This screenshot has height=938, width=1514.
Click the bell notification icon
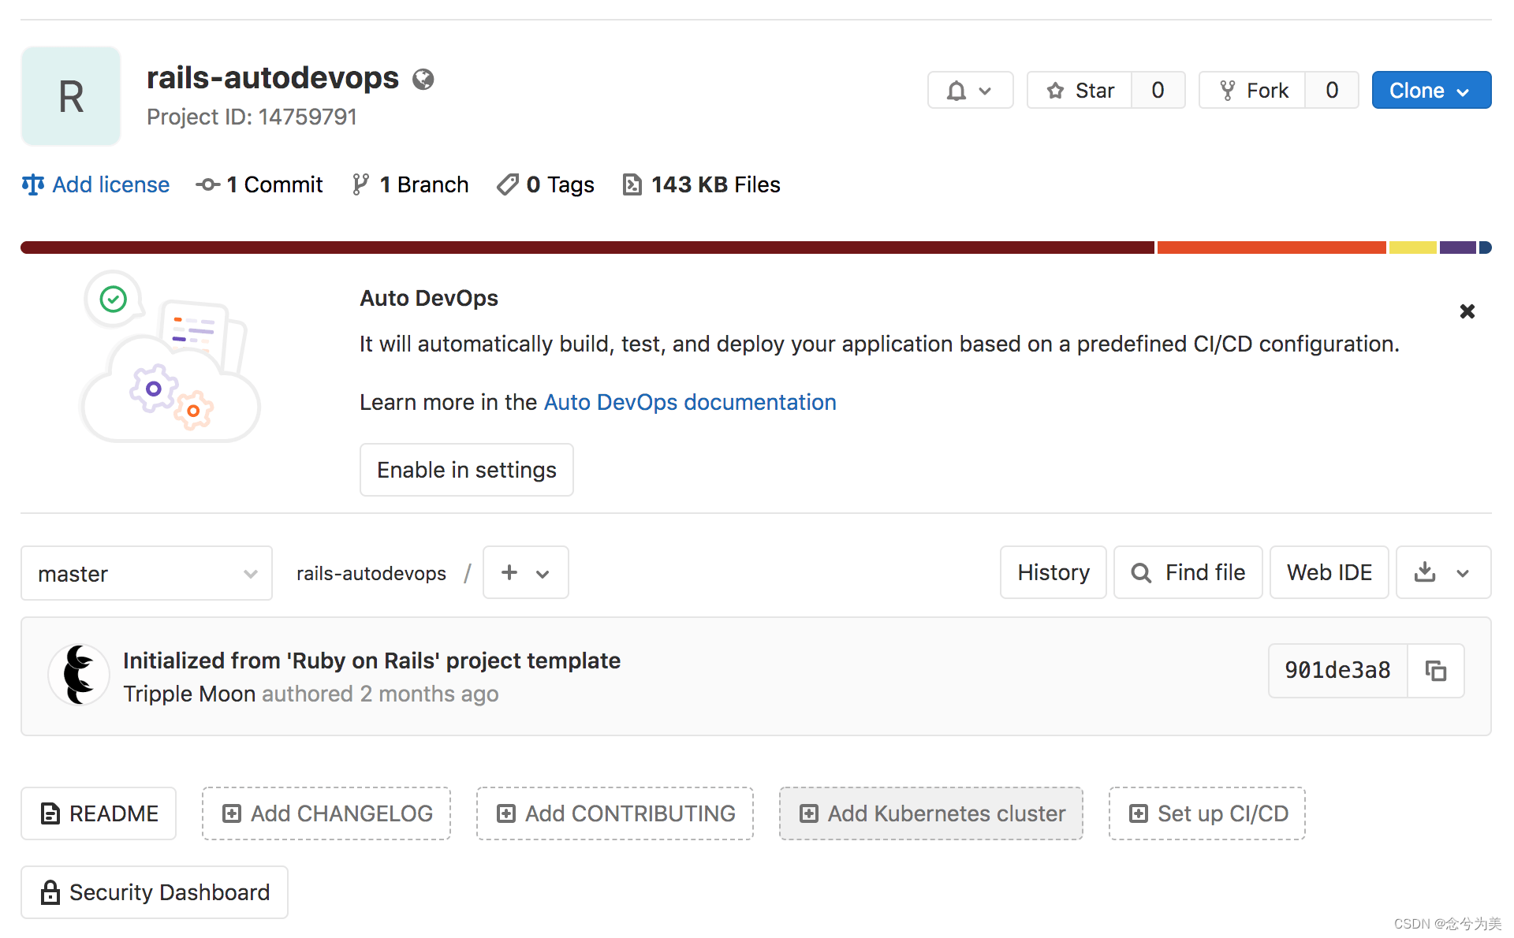tap(957, 90)
